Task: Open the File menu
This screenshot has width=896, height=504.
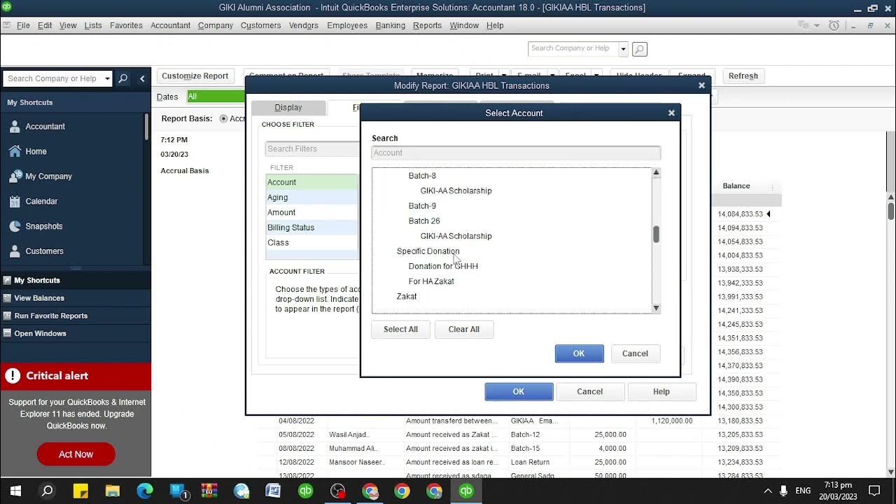Action: pyautogui.click(x=23, y=25)
